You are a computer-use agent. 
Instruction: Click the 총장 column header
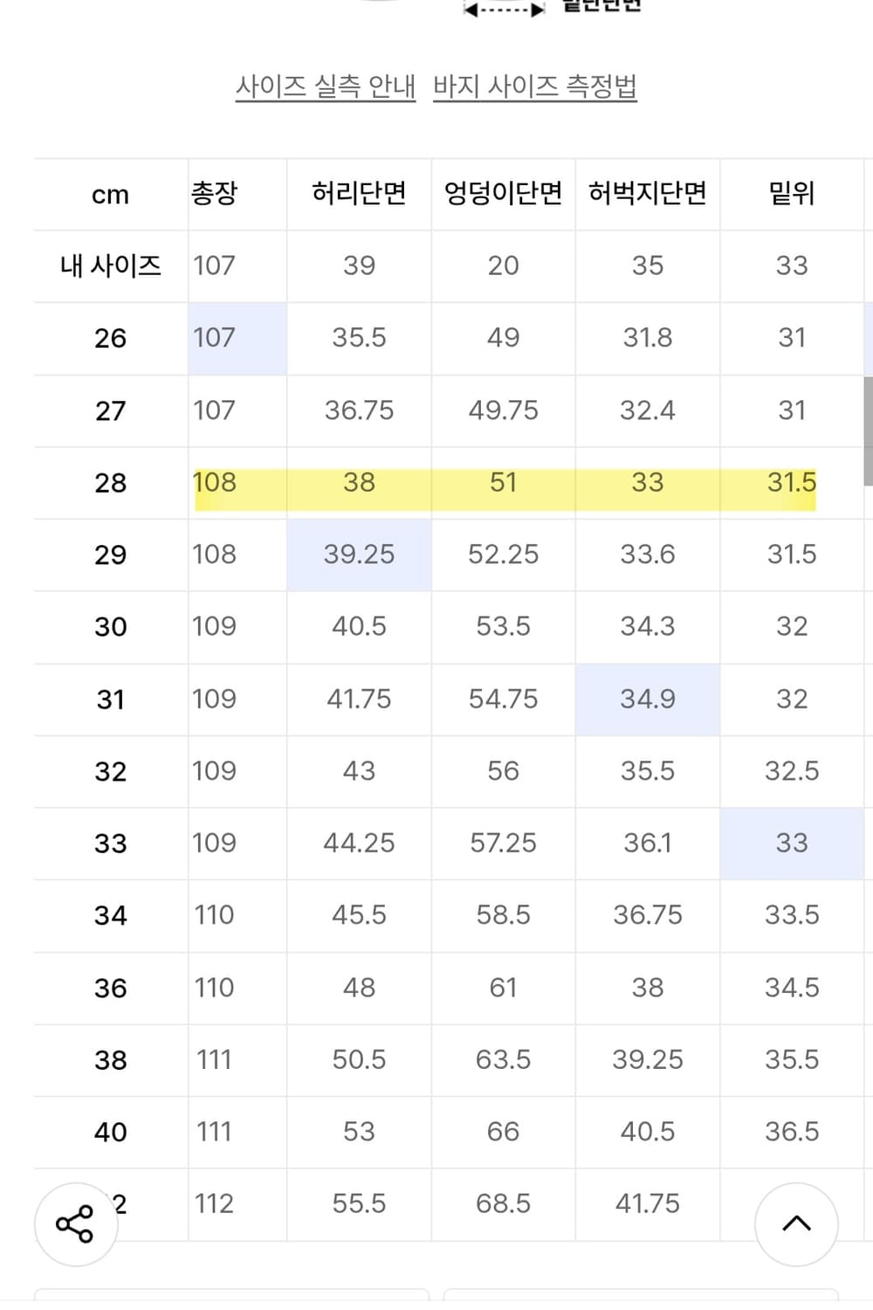coord(215,193)
